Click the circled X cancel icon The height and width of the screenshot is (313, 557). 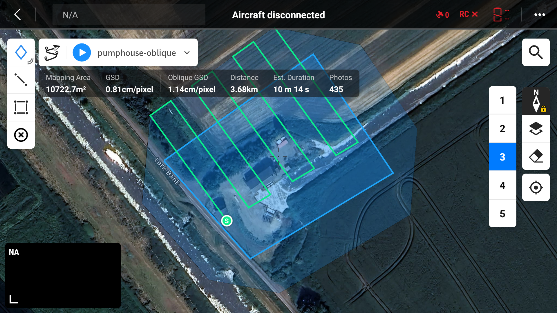click(x=21, y=135)
